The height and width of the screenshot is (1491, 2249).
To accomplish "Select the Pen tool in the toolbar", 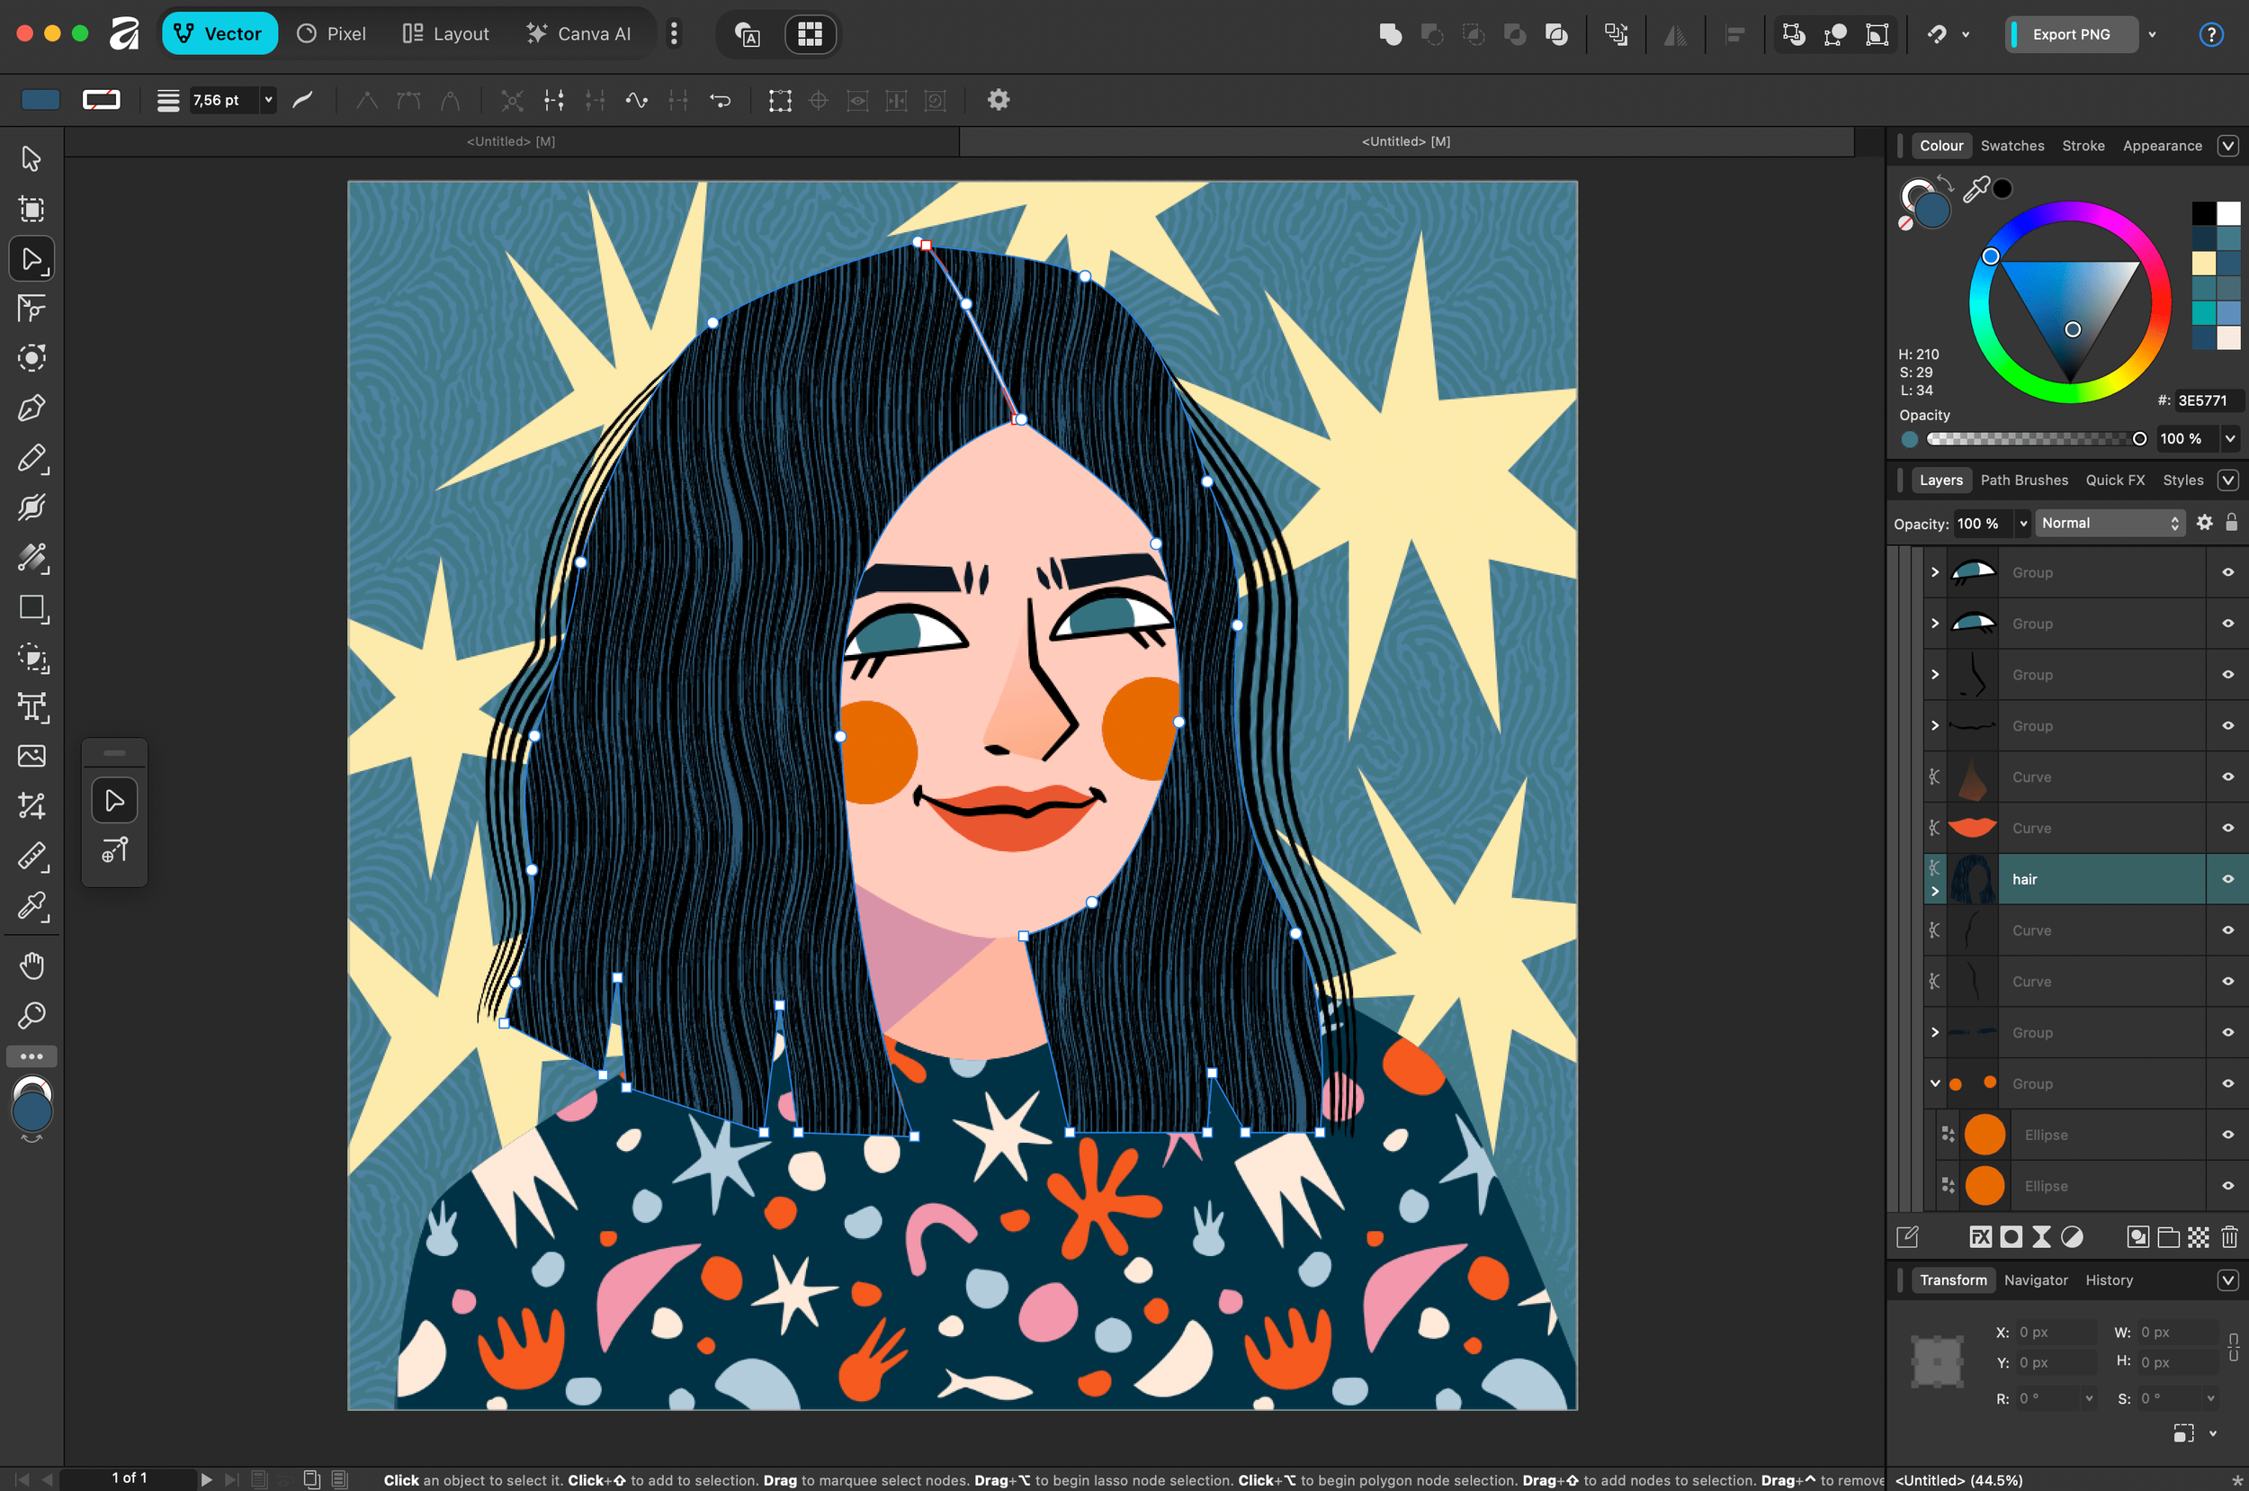I will (31, 408).
